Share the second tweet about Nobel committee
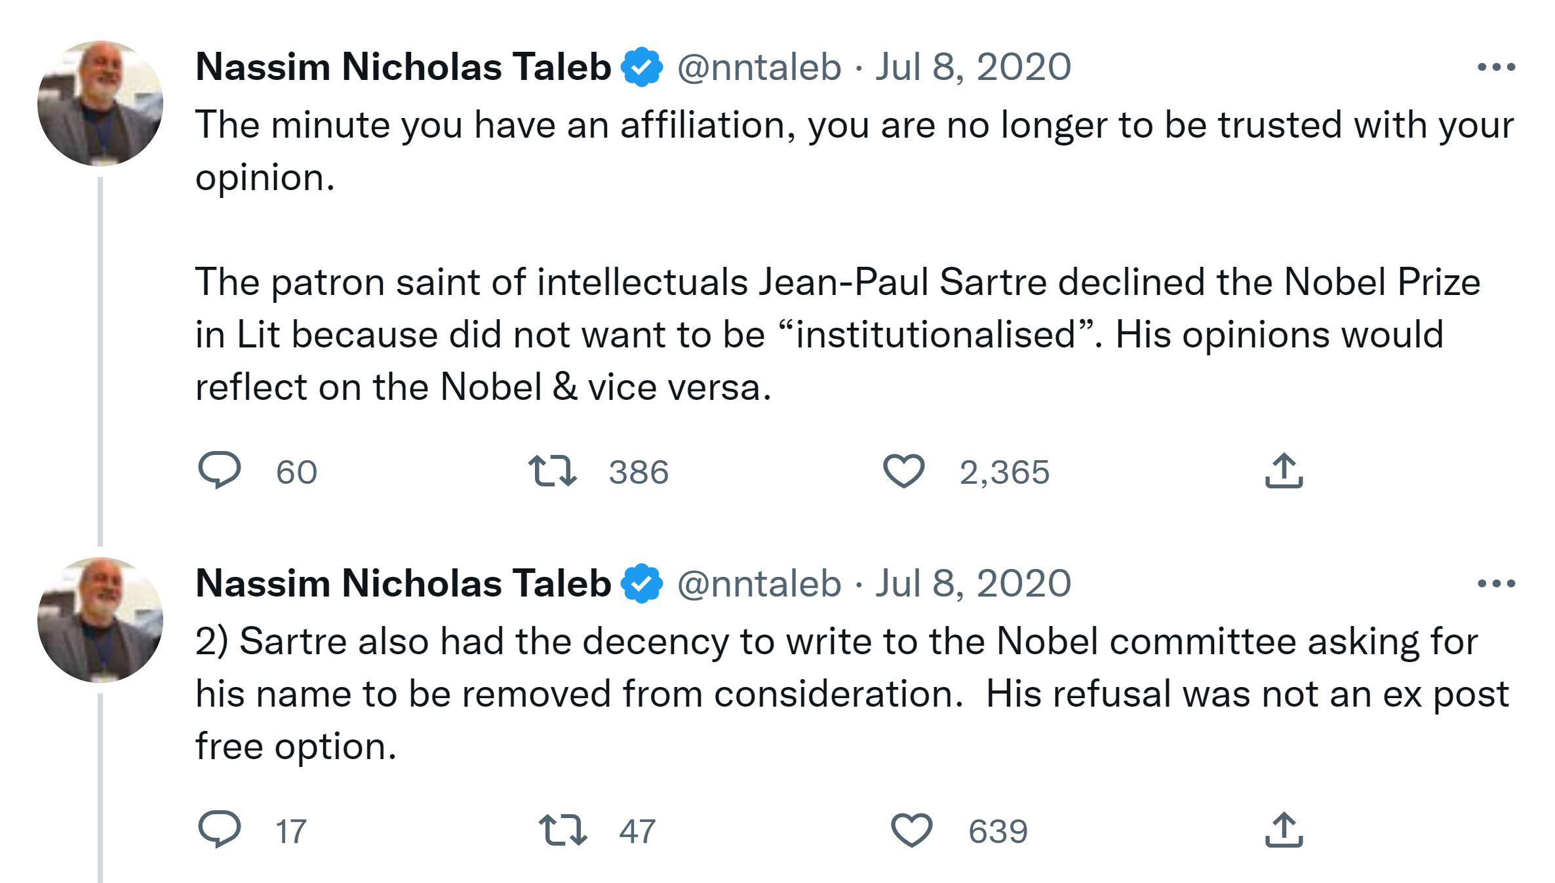The image size is (1555, 883). [1284, 830]
